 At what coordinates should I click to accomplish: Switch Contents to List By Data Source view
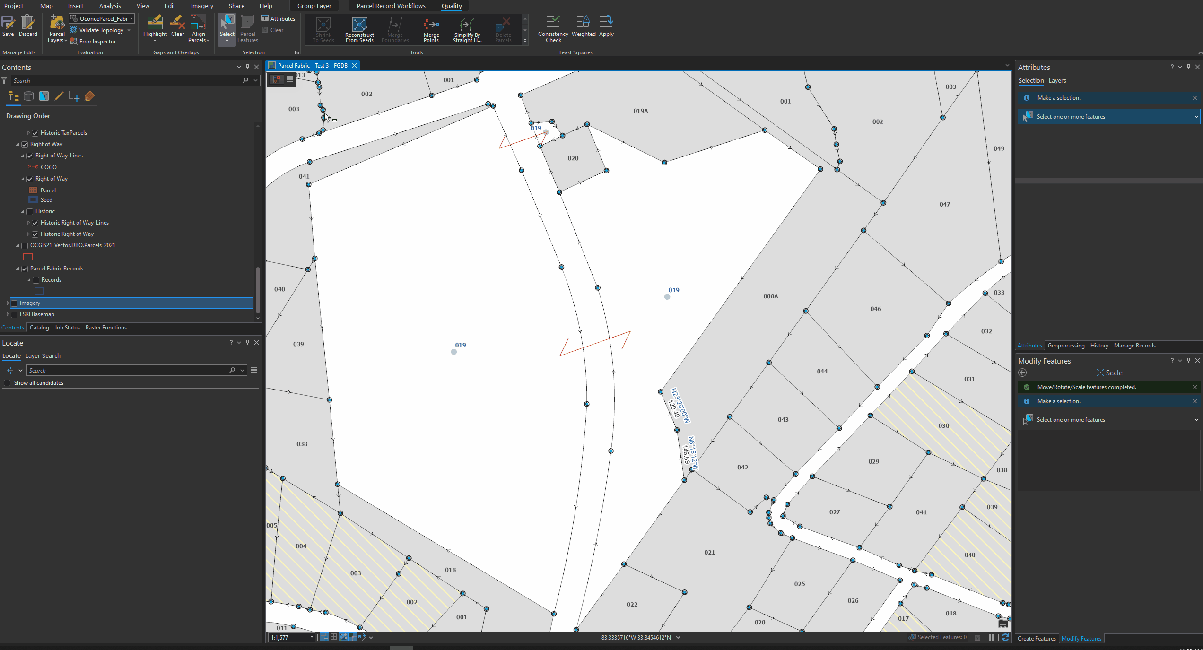(x=28, y=96)
